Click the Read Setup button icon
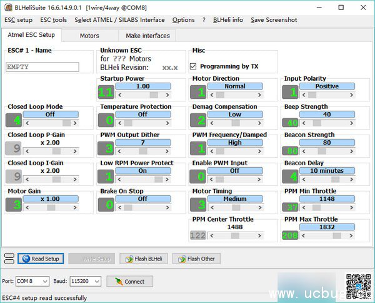Screen dimensions: 375x303 pos(26,259)
